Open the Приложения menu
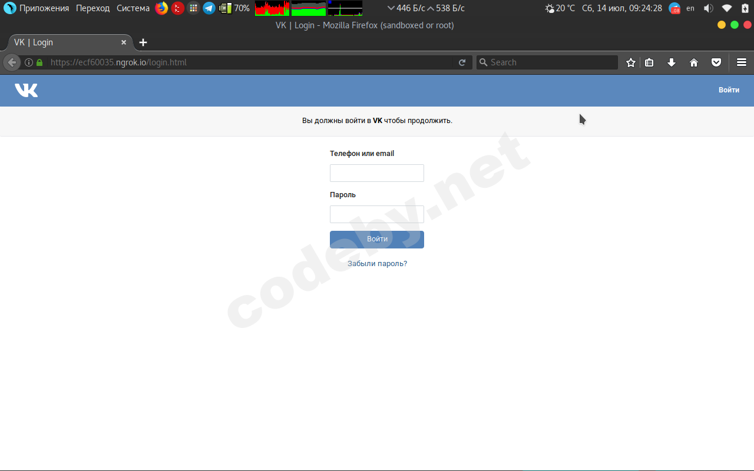The width and height of the screenshot is (754, 471). point(44,8)
